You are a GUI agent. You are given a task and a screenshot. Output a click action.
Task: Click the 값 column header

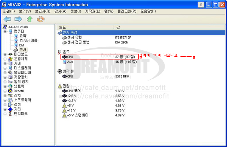(169, 27)
